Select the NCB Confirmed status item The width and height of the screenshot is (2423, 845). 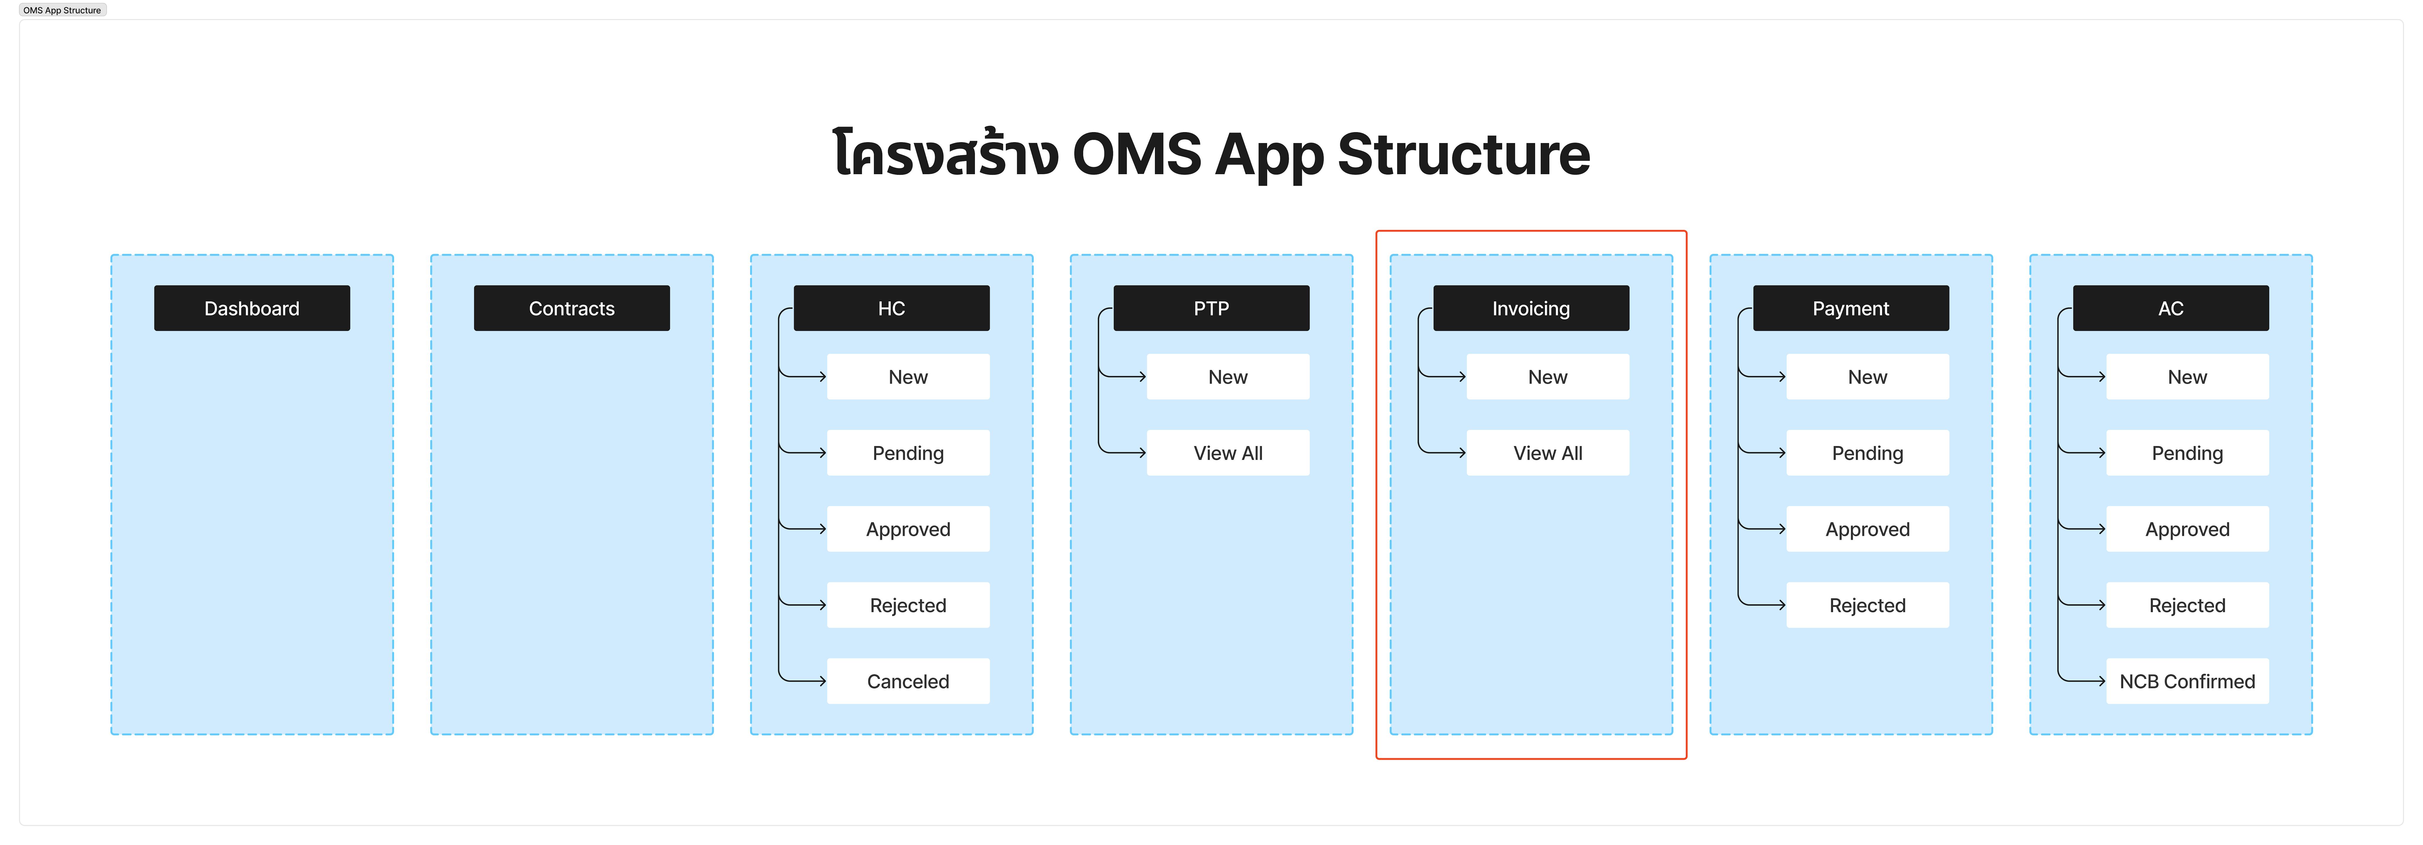click(2188, 681)
